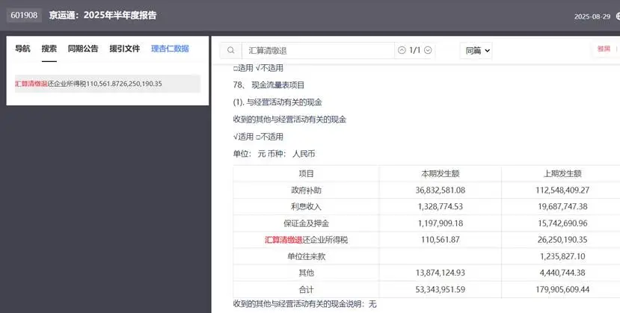Click the magnifier search icon

[231, 51]
